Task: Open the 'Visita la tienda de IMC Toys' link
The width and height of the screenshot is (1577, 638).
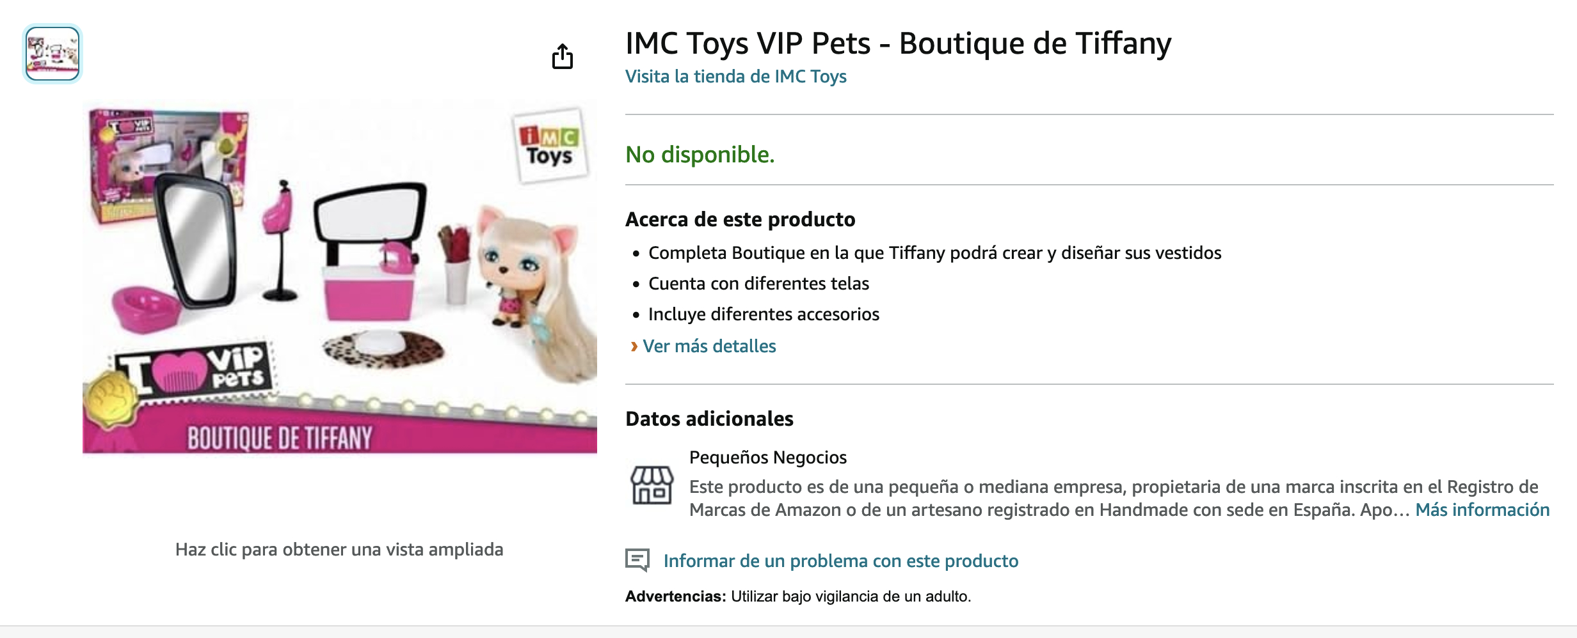Action: pyautogui.click(x=735, y=77)
